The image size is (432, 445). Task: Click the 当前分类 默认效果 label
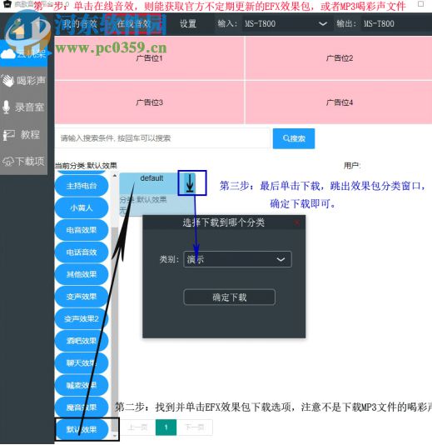(86, 166)
